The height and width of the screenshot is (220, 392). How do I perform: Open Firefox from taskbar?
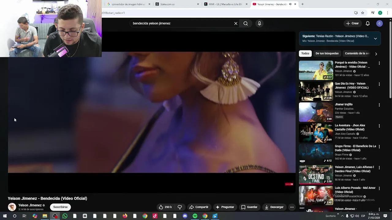pyautogui.click(x=125, y=216)
